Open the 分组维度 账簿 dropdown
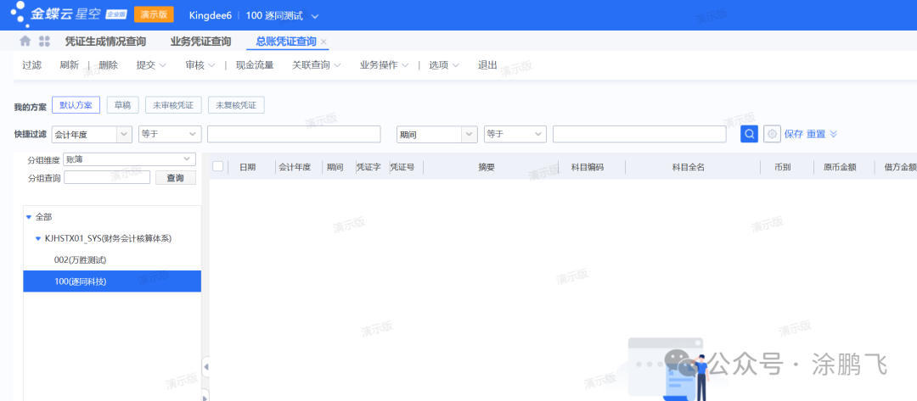The image size is (917, 401). click(187, 159)
